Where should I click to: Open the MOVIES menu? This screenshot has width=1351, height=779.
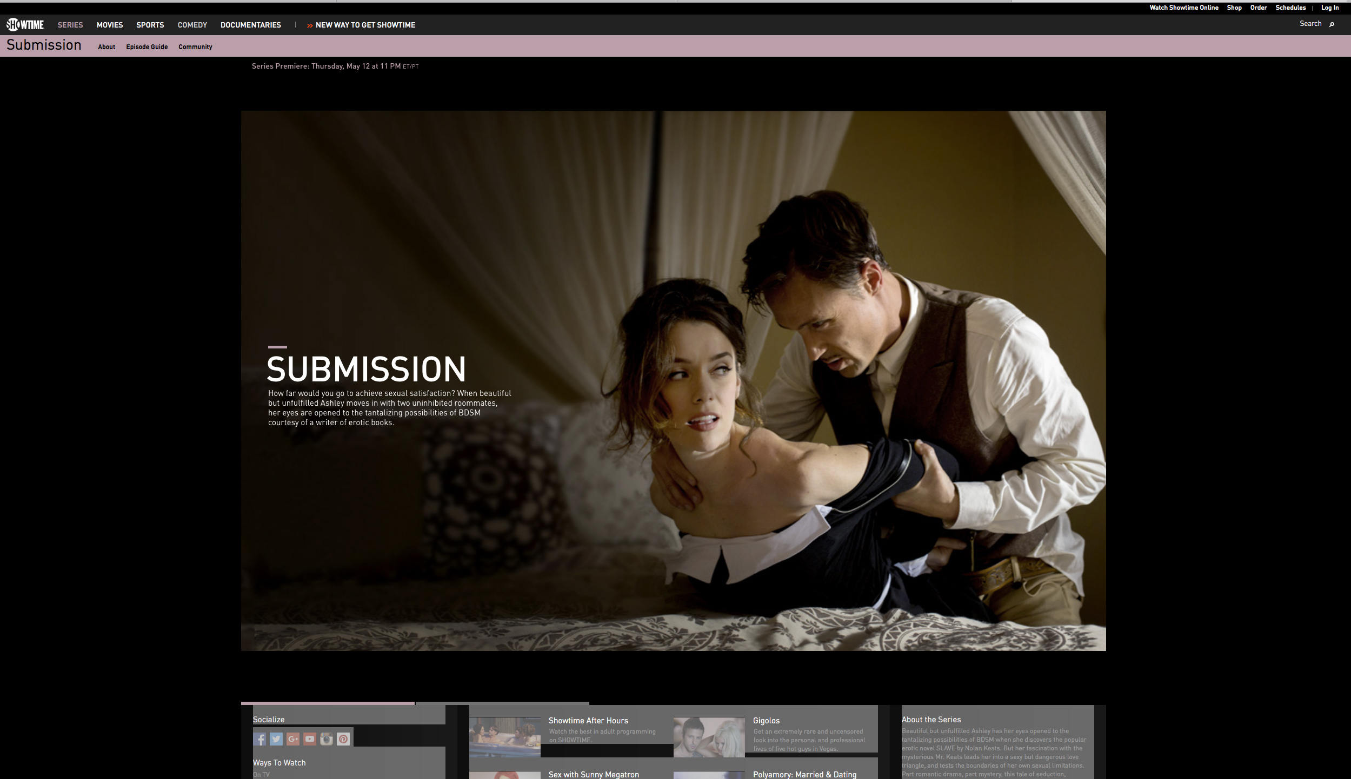110,25
